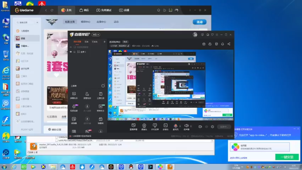Add a multimedia source
Image resolution: width=302 pixels, height=170 pixels.
(165, 127)
